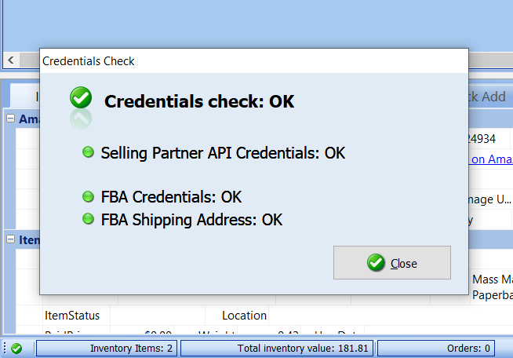Click the large green checkmark icon
The width and height of the screenshot is (513, 358).
click(81, 97)
